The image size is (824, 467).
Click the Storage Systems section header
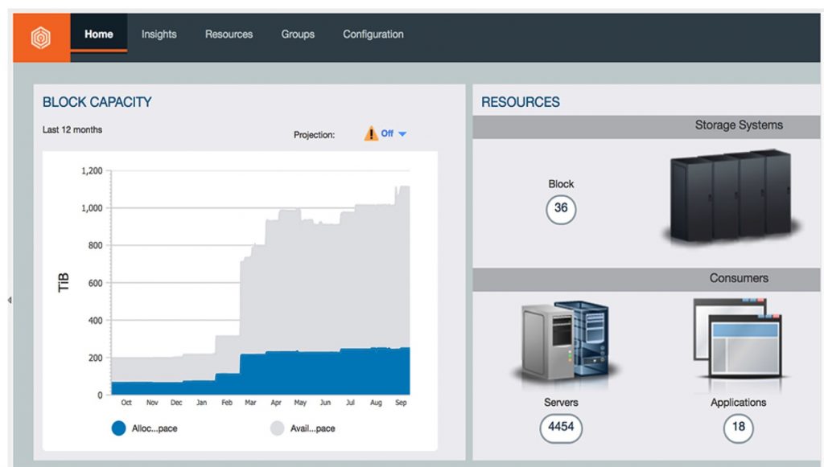[x=646, y=126]
